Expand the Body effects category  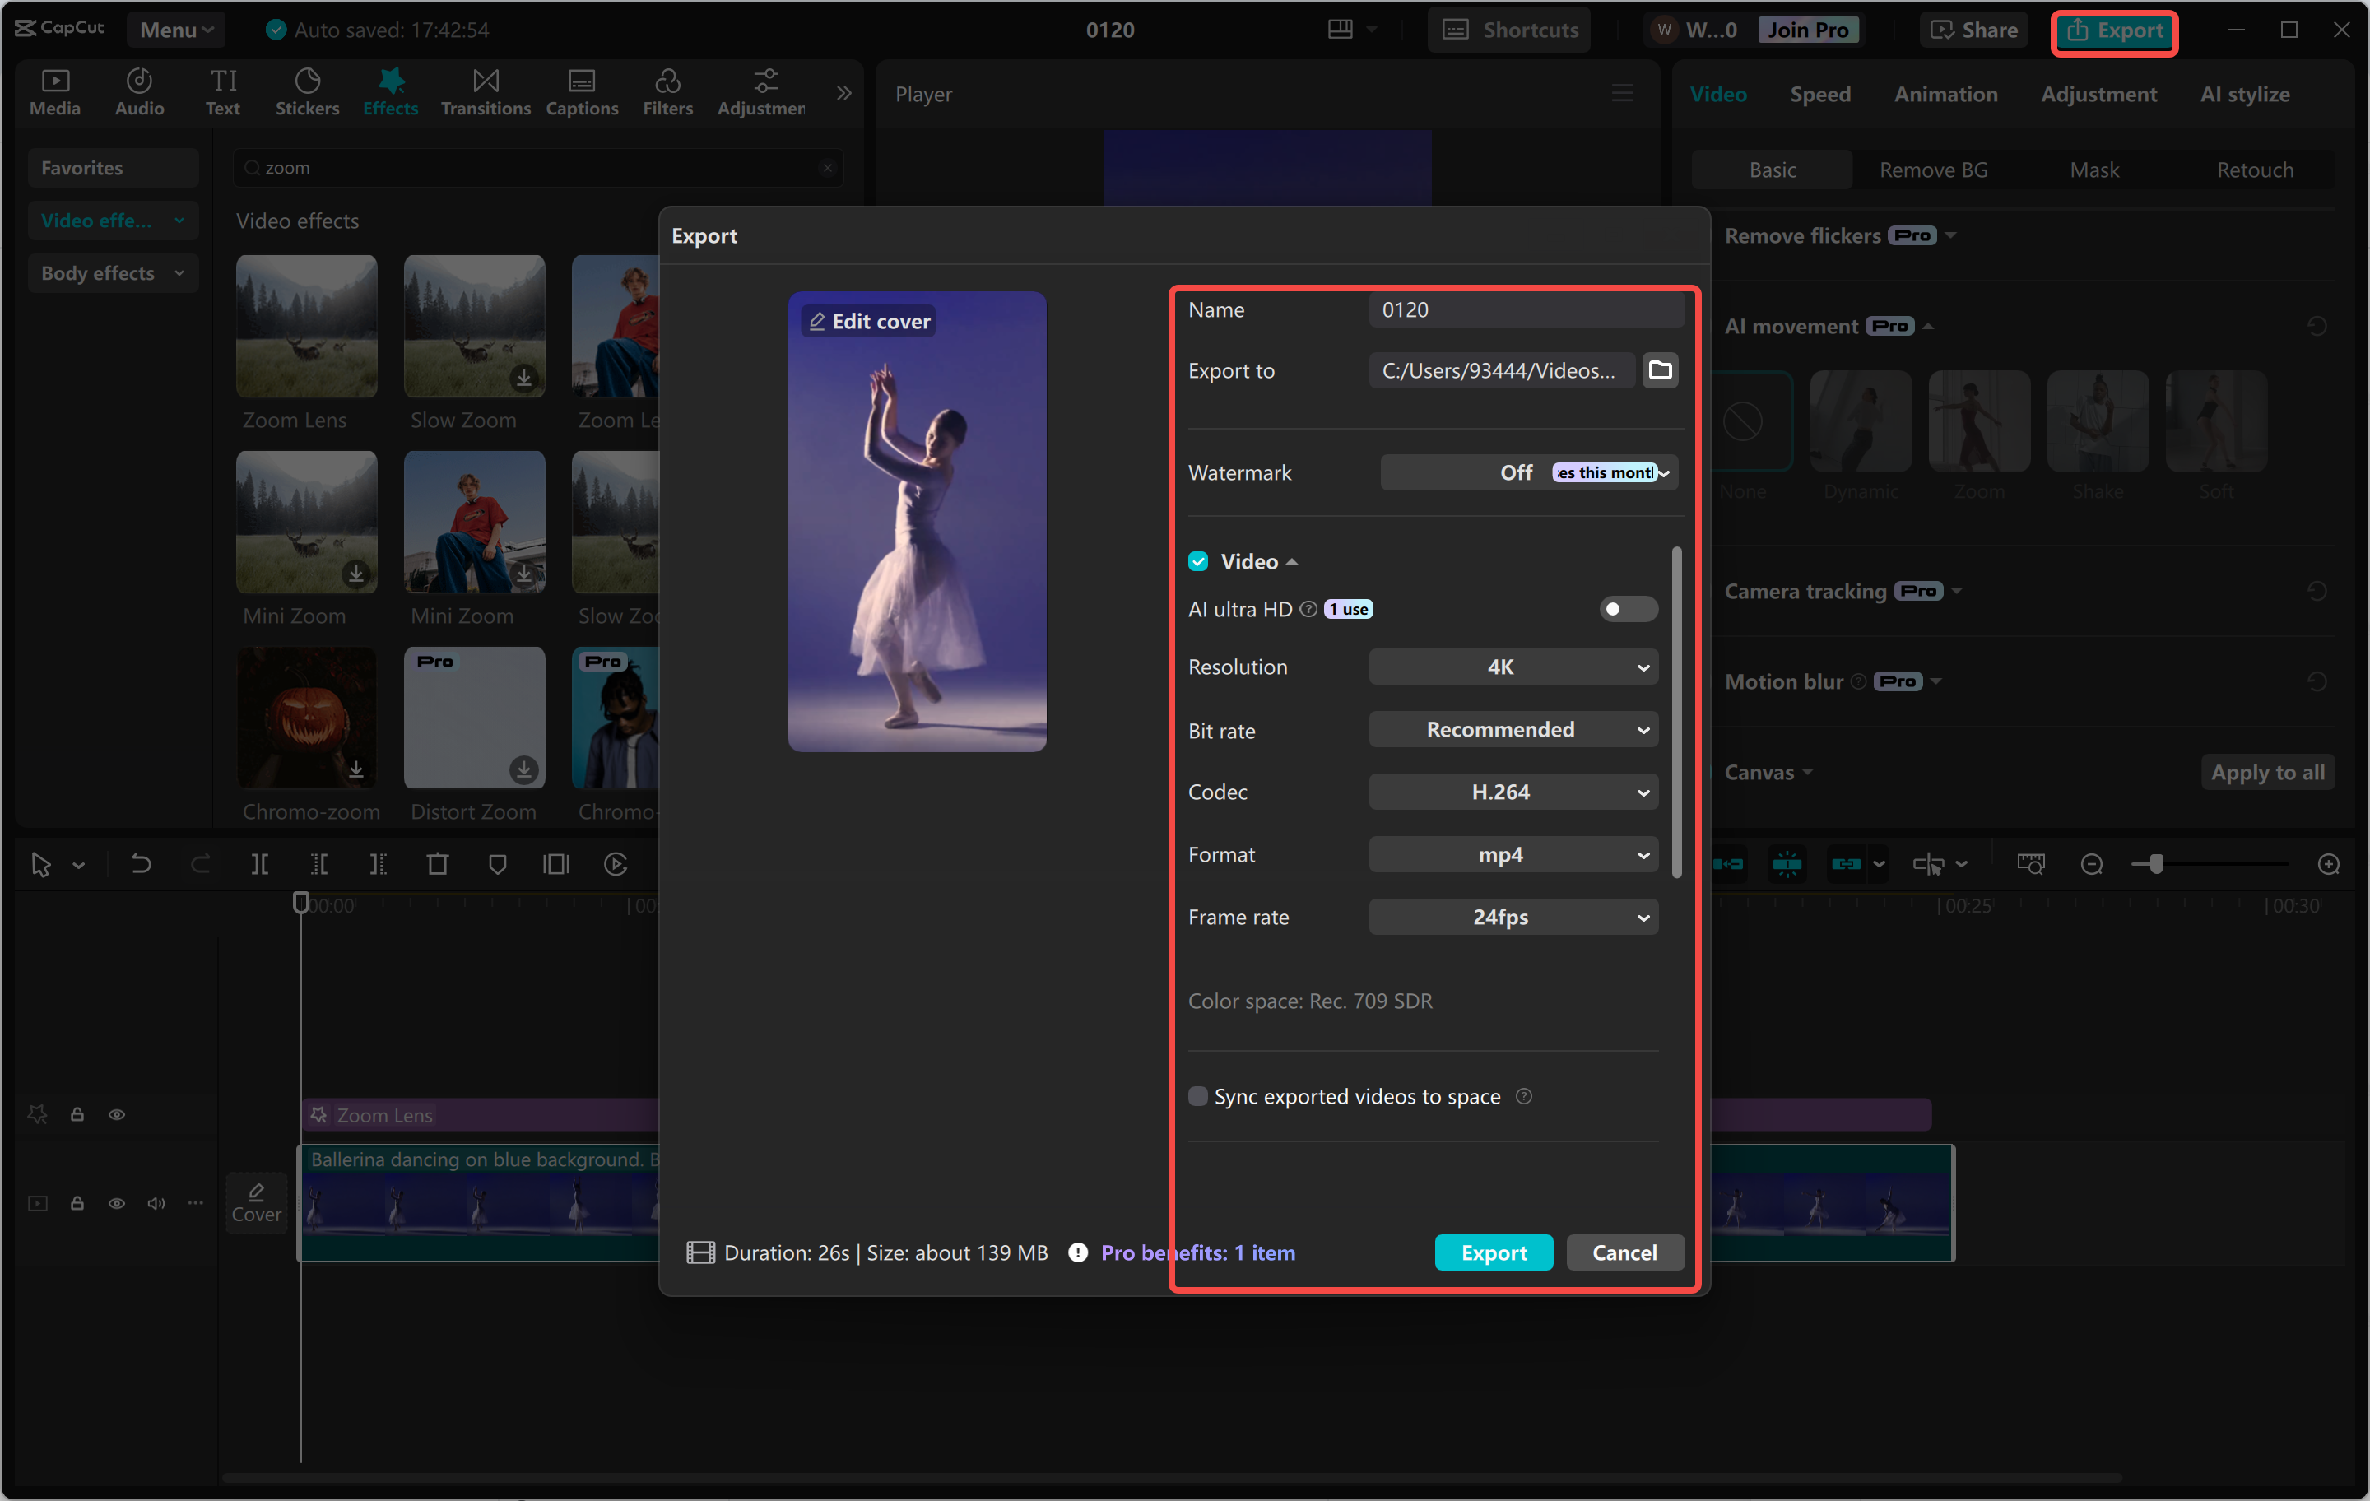(x=112, y=272)
